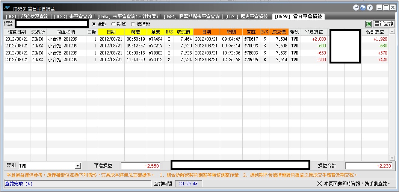Click the 平倉損益 column header
Screen dimensions: 399x192
click(314, 32)
